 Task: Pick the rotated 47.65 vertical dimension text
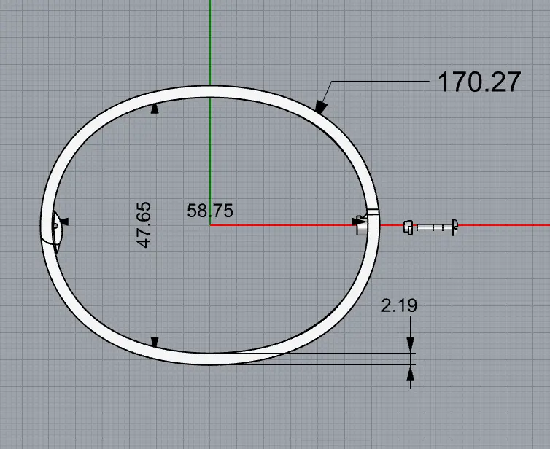[x=144, y=225]
